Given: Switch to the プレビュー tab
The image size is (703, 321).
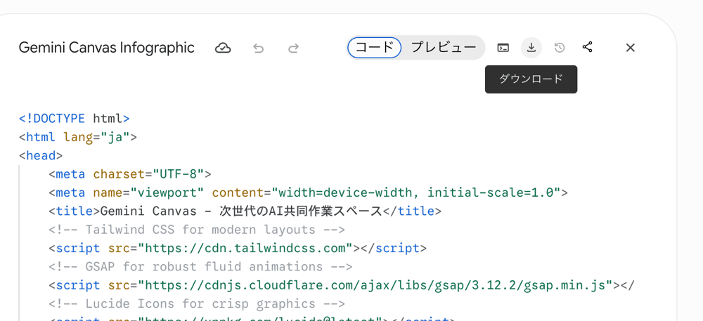Looking at the screenshot, I should pos(444,48).
